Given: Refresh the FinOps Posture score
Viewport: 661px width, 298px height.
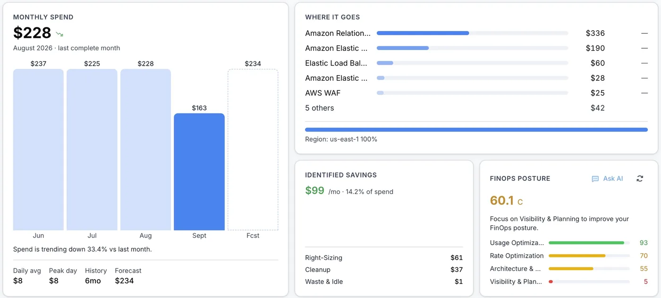Looking at the screenshot, I should point(640,179).
